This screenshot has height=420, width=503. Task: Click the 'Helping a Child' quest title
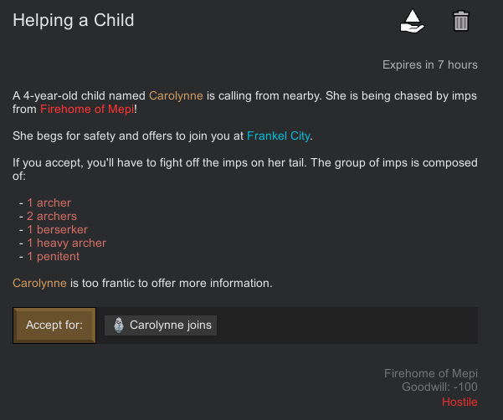(x=74, y=20)
